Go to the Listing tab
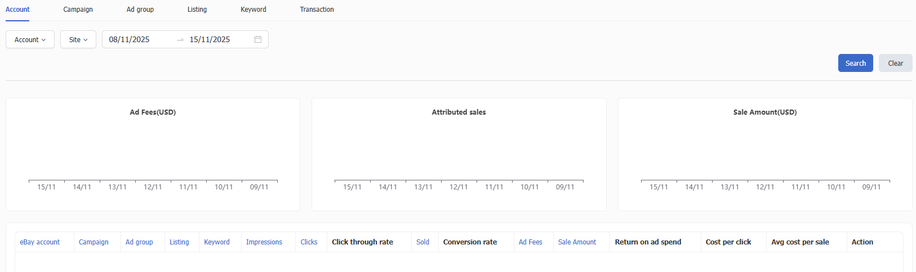Image resolution: width=916 pixels, height=272 pixels. 197,10
